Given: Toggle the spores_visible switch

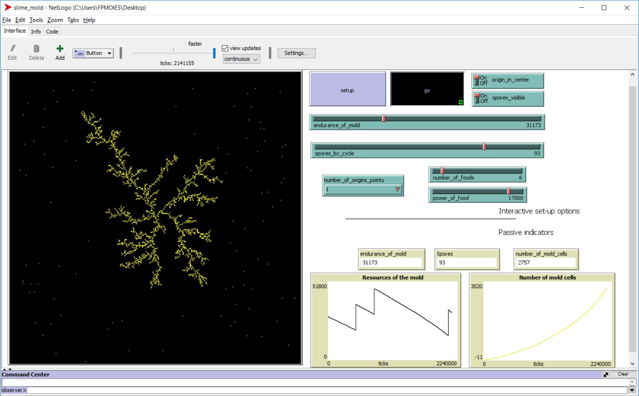Looking at the screenshot, I should tap(477, 98).
